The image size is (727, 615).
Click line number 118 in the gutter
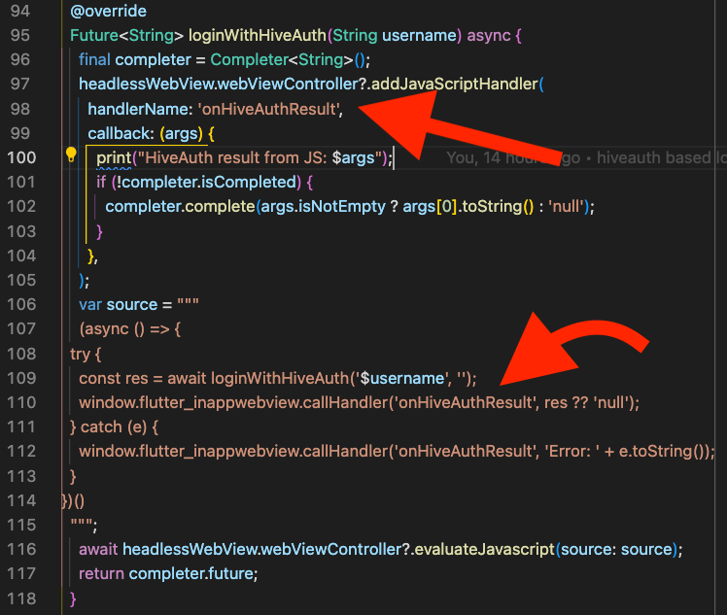click(21, 598)
